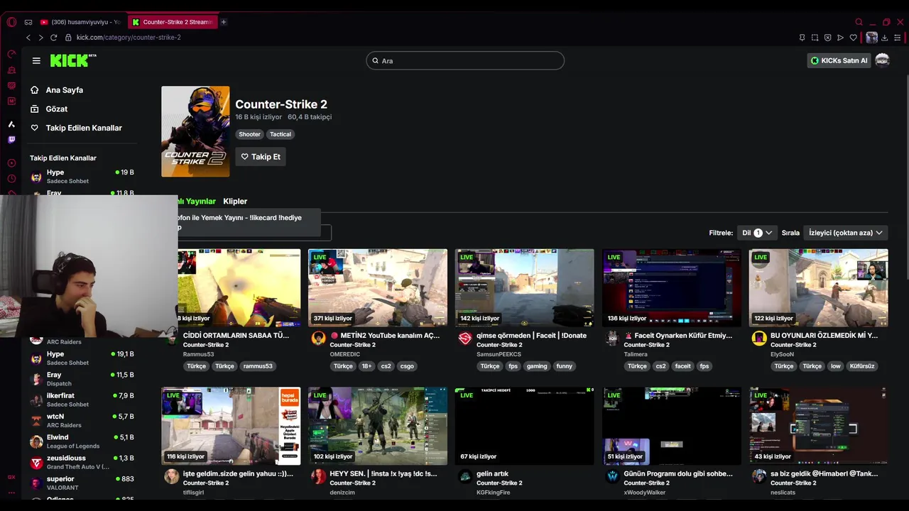Screen dimensions: 909x511
Task: Open the player icon in Opera sidebar
Action: (11, 163)
